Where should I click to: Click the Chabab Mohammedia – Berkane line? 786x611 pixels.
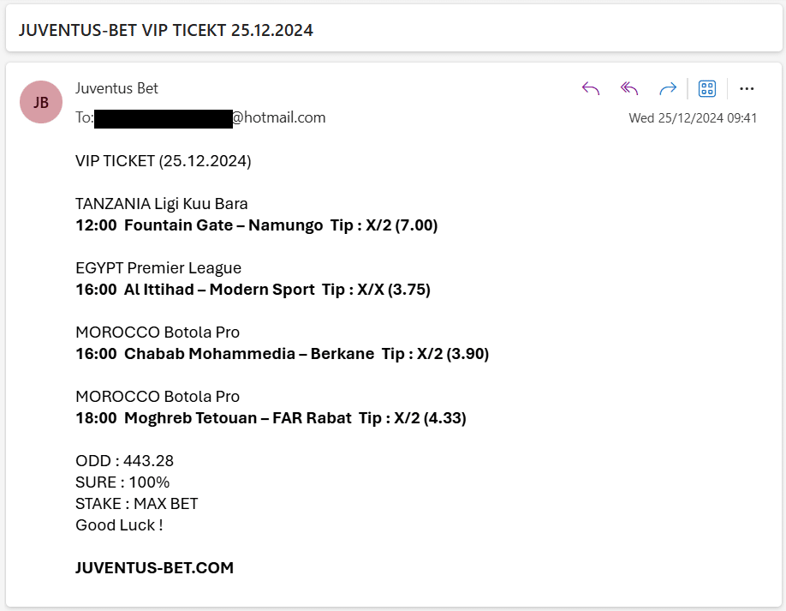283,354
